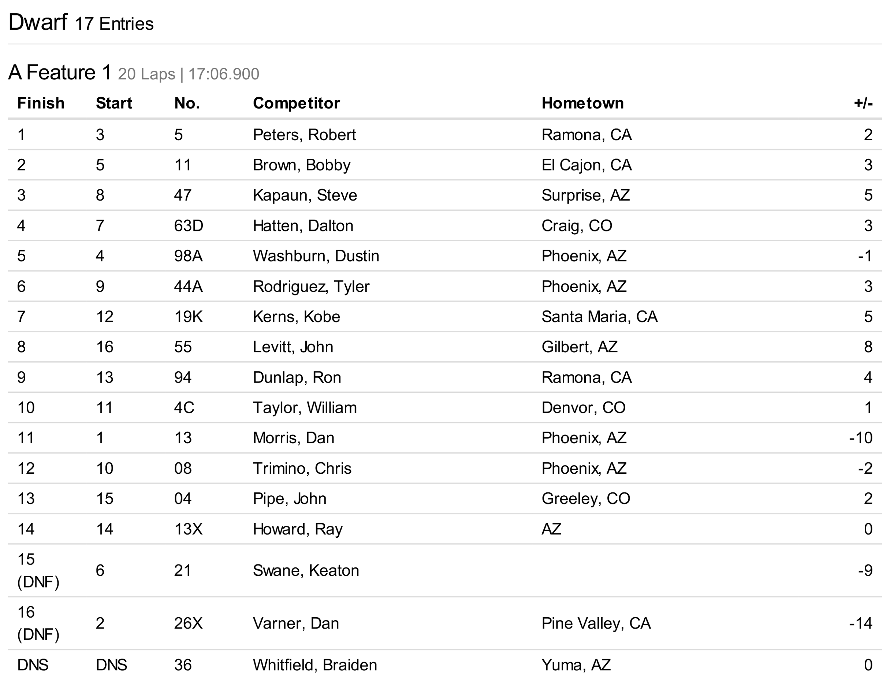Image resolution: width=890 pixels, height=693 pixels.
Task: Click the Hometown column header
Action: tap(582, 104)
